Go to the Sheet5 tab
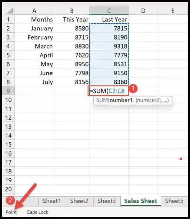 point(174,201)
